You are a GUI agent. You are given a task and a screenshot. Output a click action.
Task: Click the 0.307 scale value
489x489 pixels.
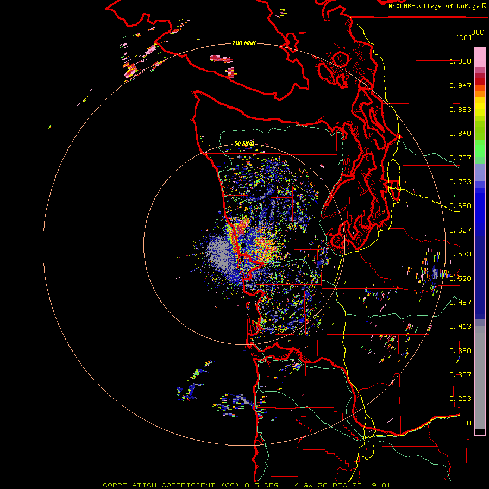pyautogui.click(x=460, y=375)
